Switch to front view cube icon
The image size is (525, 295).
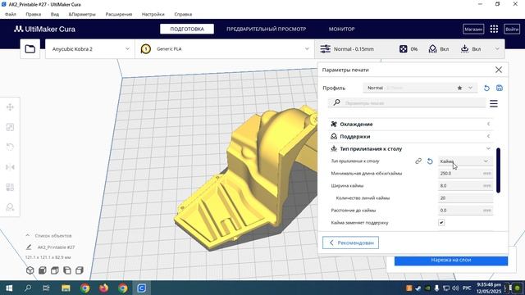(x=43, y=270)
